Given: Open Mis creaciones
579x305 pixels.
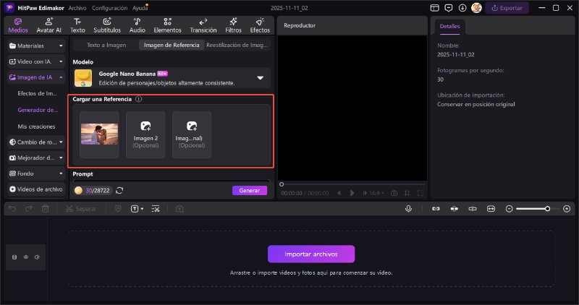Looking at the screenshot, I should pyautogui.click(x=37, y=126).
